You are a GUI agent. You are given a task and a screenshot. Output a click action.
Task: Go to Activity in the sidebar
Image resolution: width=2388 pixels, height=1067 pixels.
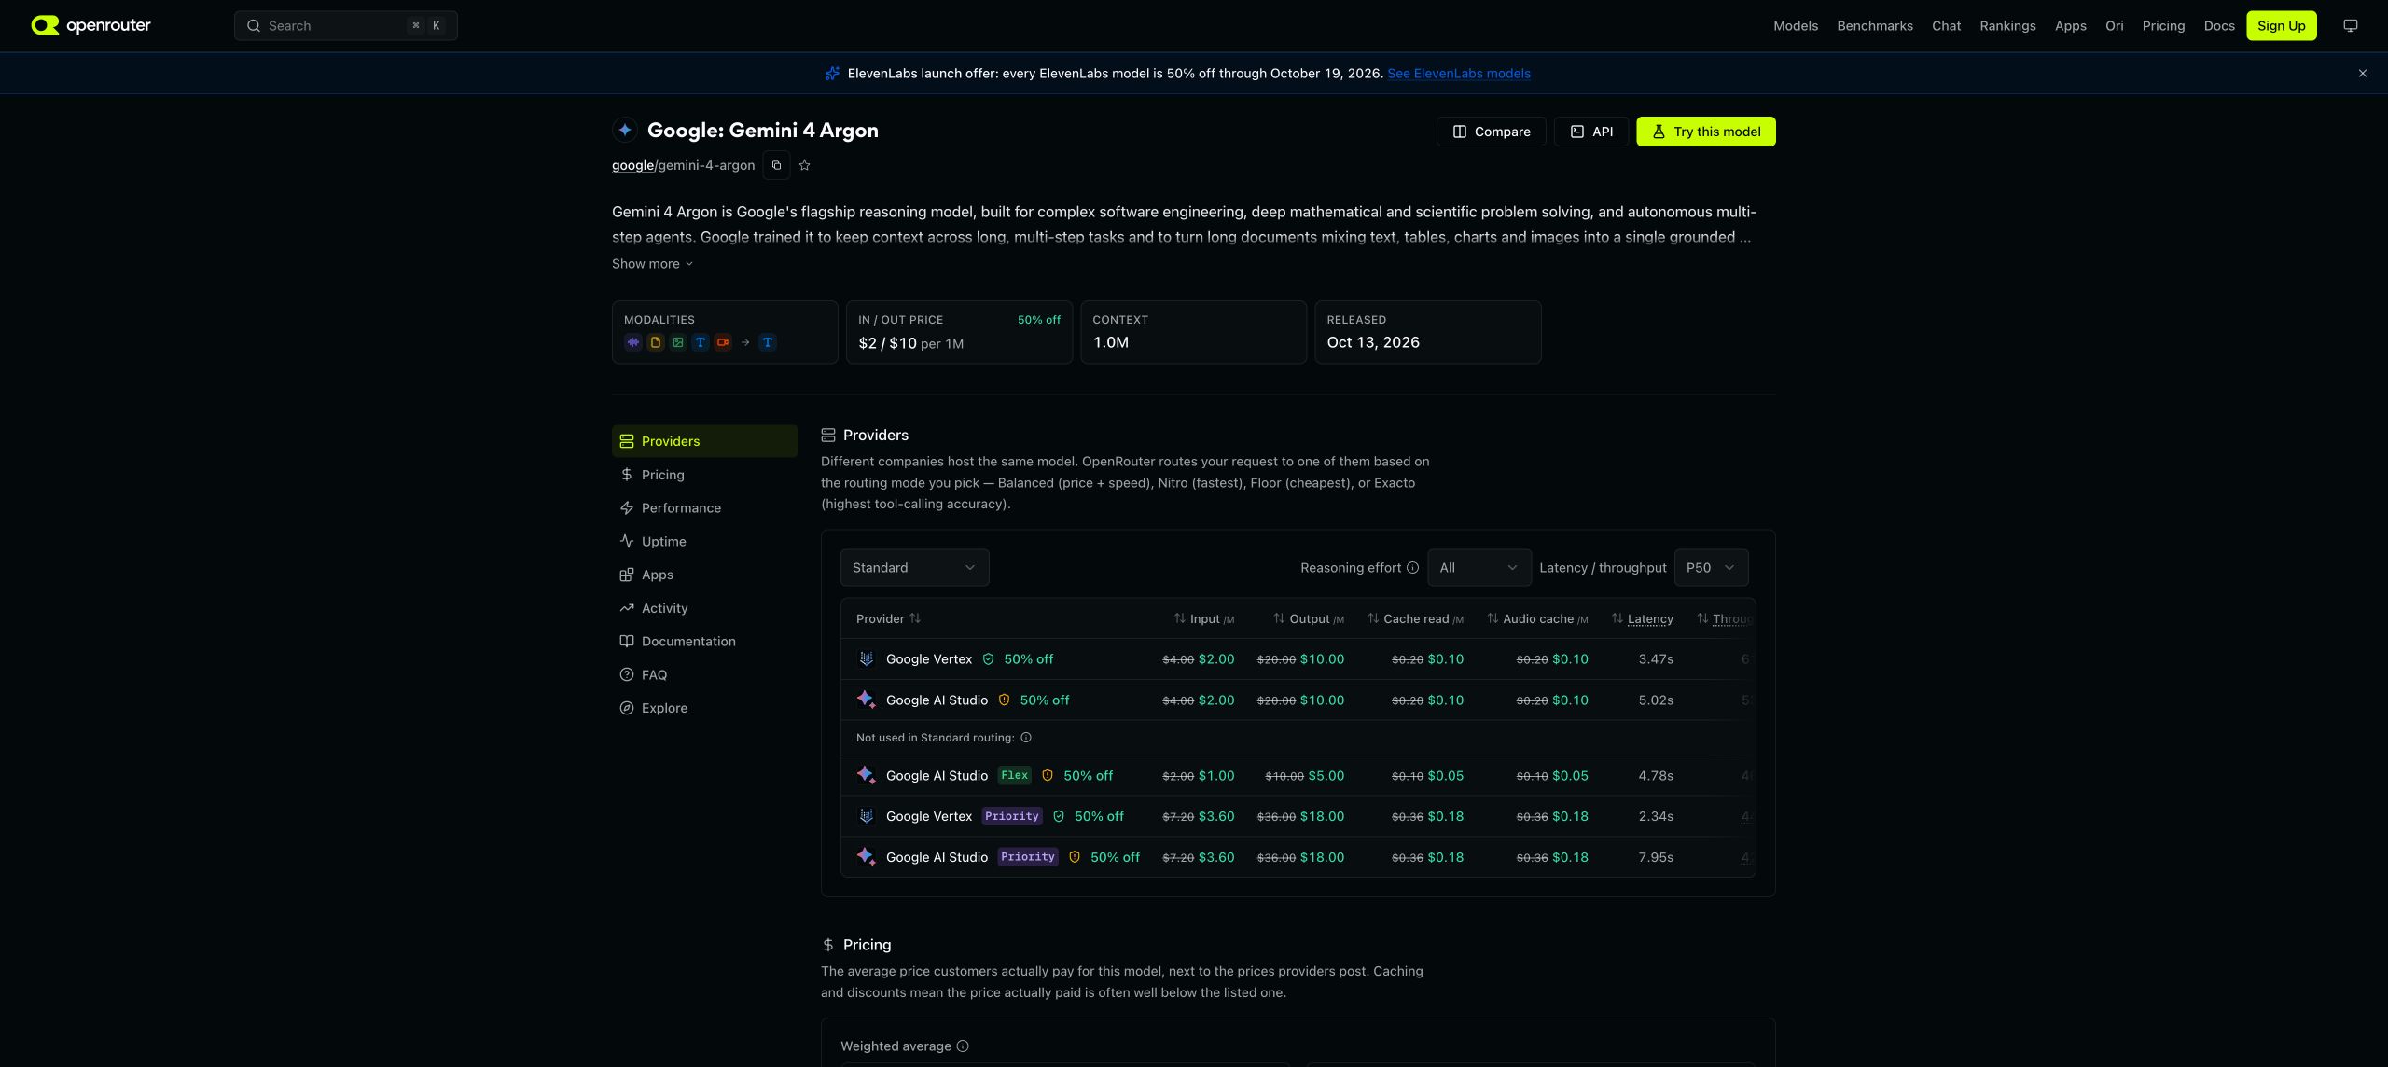pos(704,608)
